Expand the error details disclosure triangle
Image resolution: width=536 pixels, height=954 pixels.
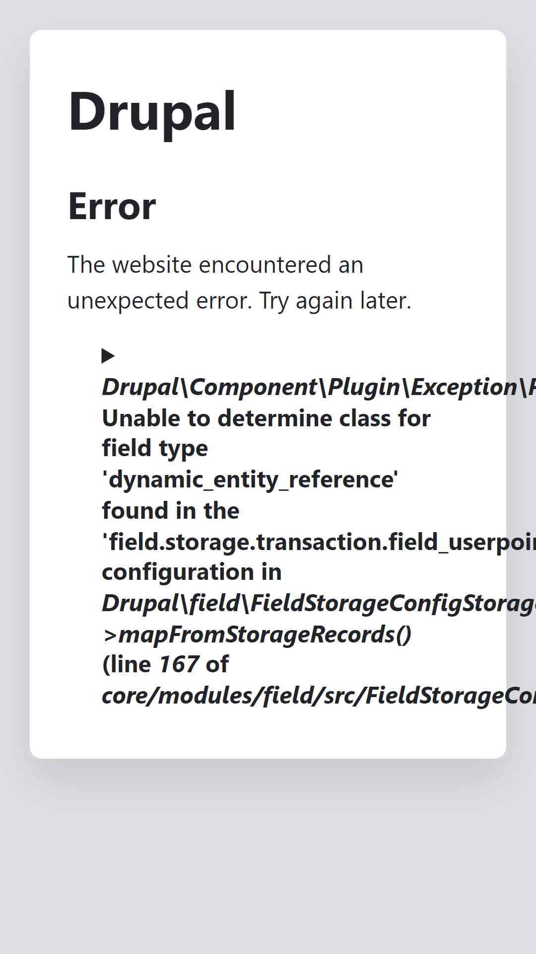pos(108,356)
